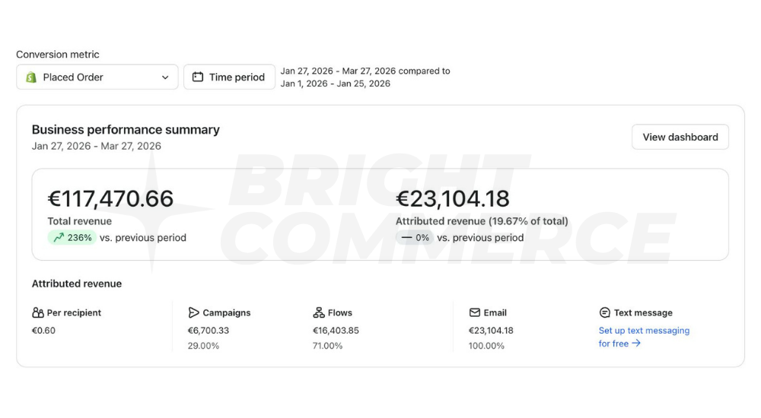The image size is (761, 418).
Task: Click the Attributed revenue section heading
Action: [77, 283]
